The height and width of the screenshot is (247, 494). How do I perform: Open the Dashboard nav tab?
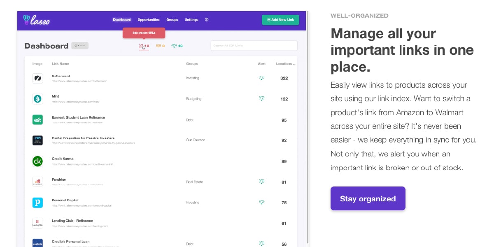[x=122, y=20]
